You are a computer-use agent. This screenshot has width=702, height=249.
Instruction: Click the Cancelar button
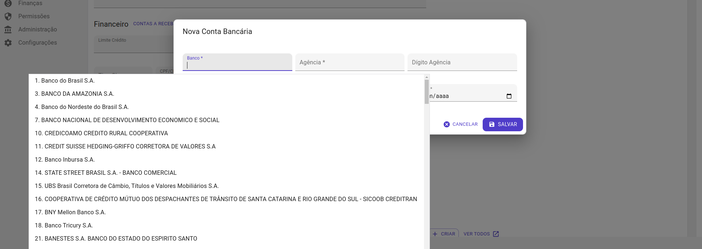[x=461, y=124]
